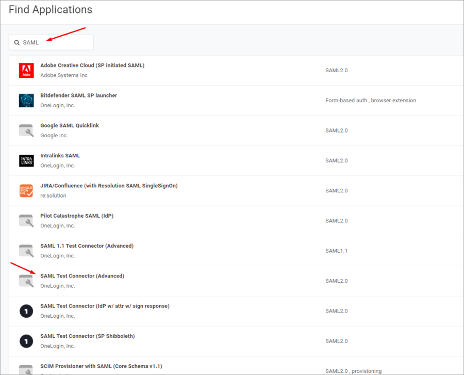Click the orange JIRA/Confluence Single Sign On icon
Viewport: 464px width, 375px height.
(26, 190)
